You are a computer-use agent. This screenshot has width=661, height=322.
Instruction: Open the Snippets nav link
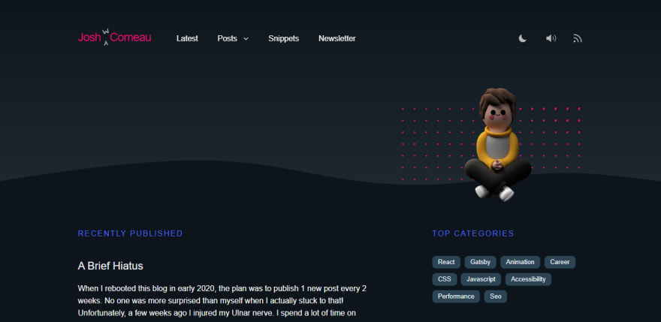point(284,38)
